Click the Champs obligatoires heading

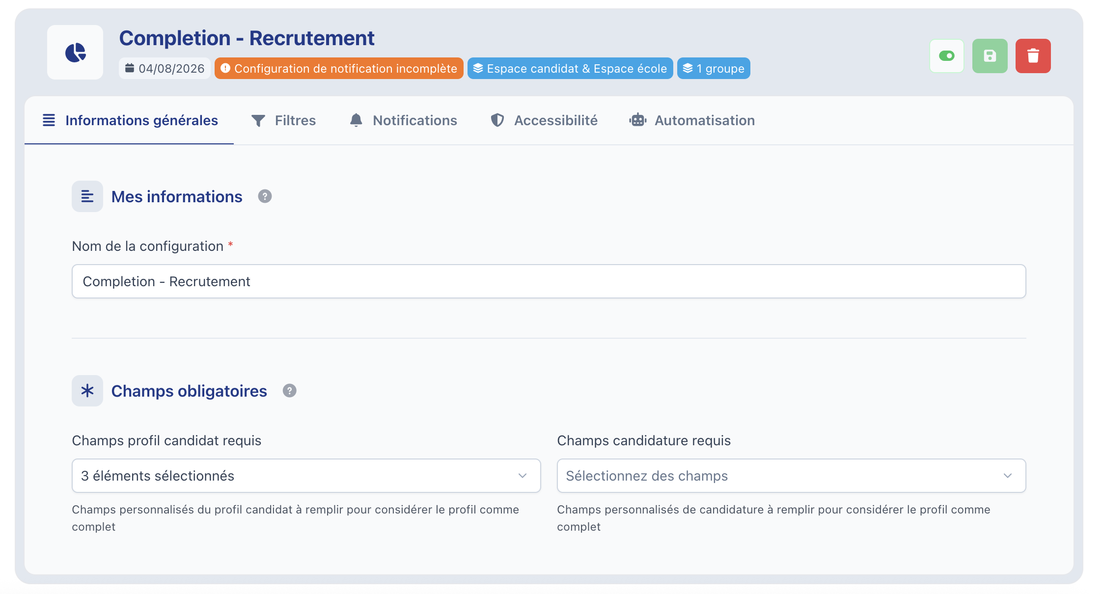pos(189,391)
